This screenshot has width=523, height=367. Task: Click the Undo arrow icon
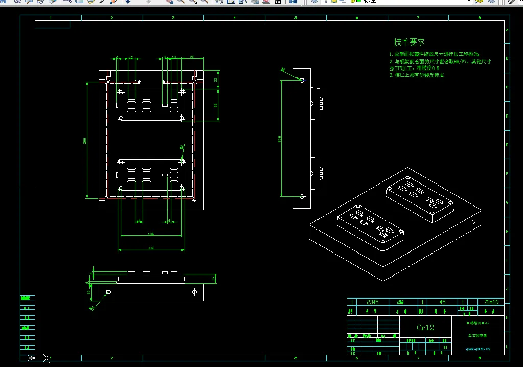pos(128,1)
